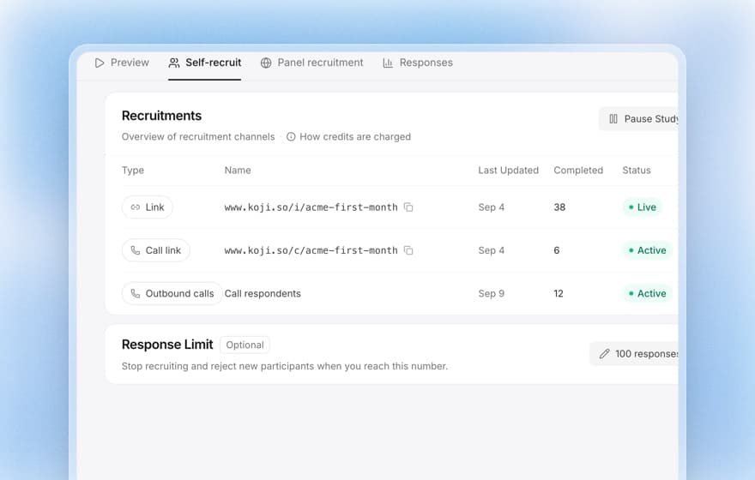Click the Status column header
Image resolution: width=755 pixels, height=480 pixels.
(637, 171)
